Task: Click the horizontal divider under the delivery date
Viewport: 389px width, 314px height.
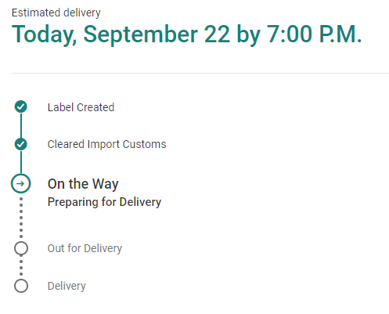Action: 200,74
